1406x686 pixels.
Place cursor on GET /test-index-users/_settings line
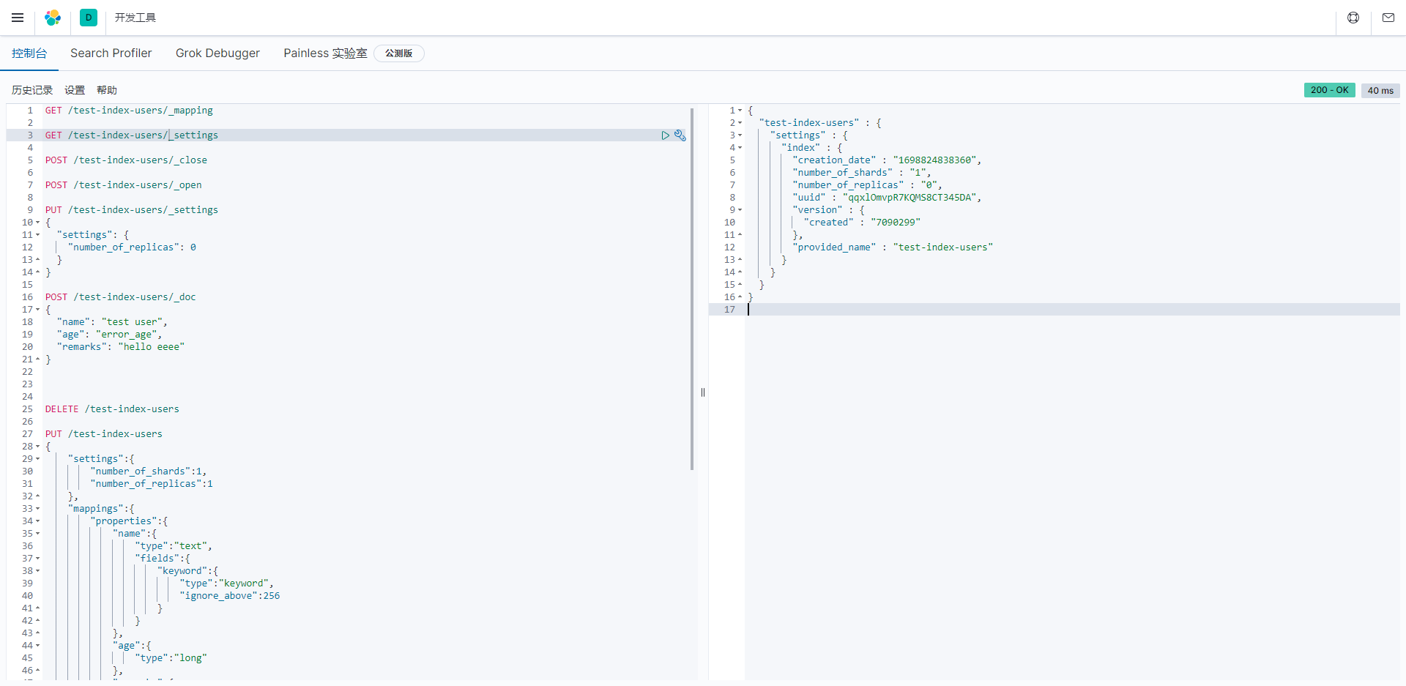tap(132, 135)
